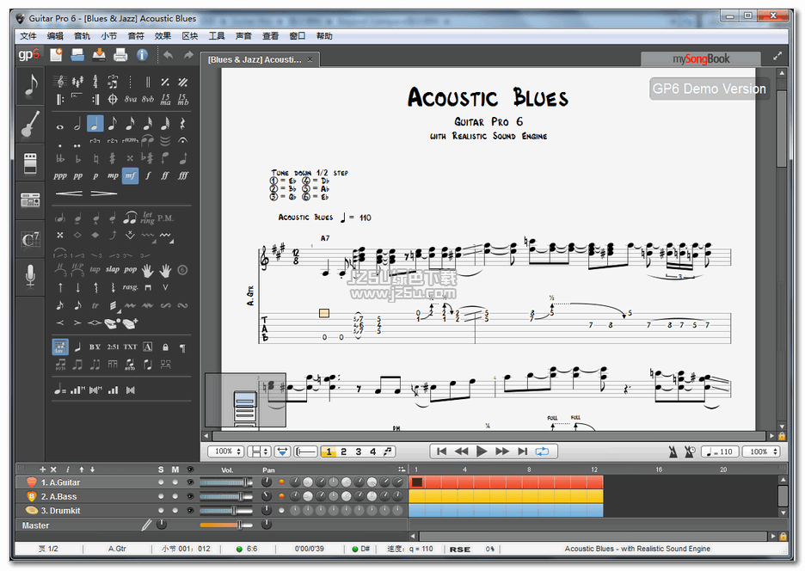
Task: Open the effects pedal panel
Action: (30, 163)
